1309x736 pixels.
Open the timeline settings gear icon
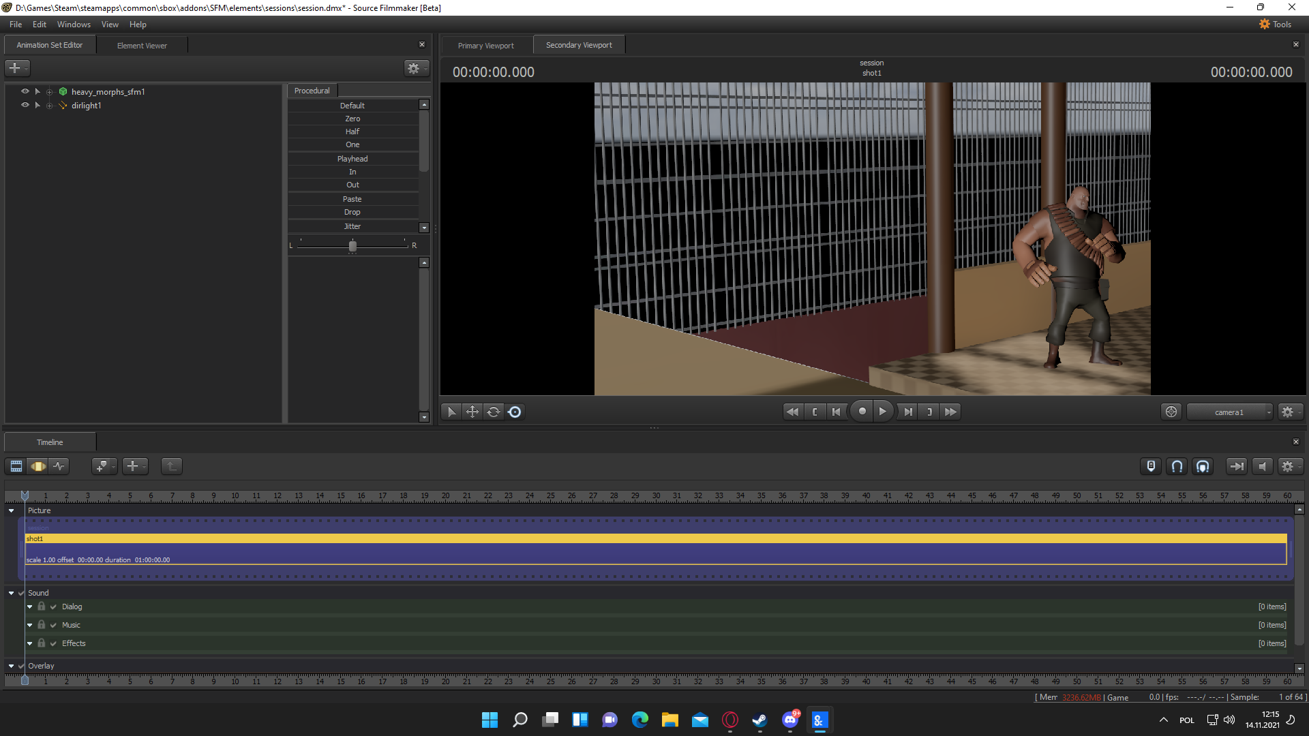[x=1289, y=466]
